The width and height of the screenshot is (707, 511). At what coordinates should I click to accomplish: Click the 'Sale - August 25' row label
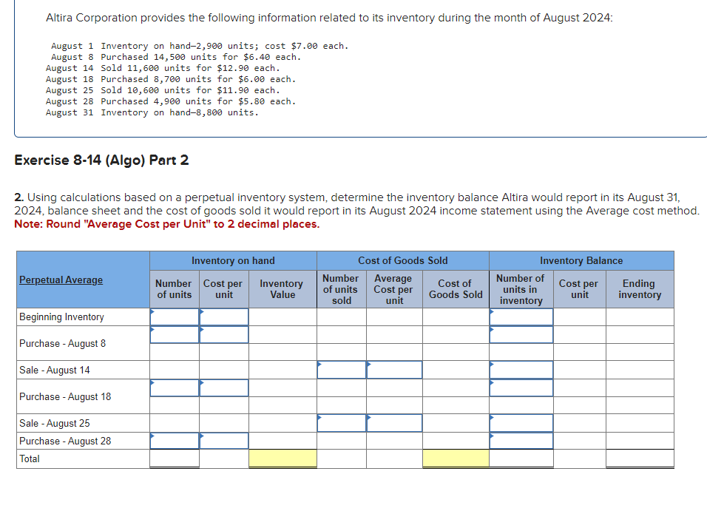55,424
